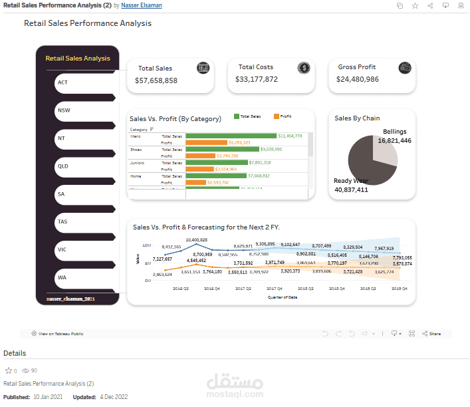The image size is (470, 407).
Task: Click the Sales By Chain title
Action: tap(357, 118)
